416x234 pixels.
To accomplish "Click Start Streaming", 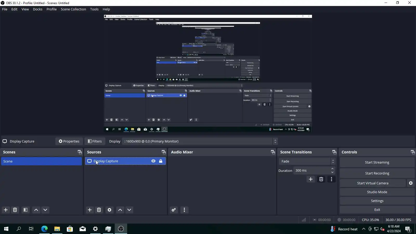I will [377, 162].
